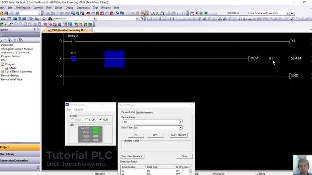Open the Data Type dropdown
Screen dimensions: 312x175
click(x=180, y=128)
